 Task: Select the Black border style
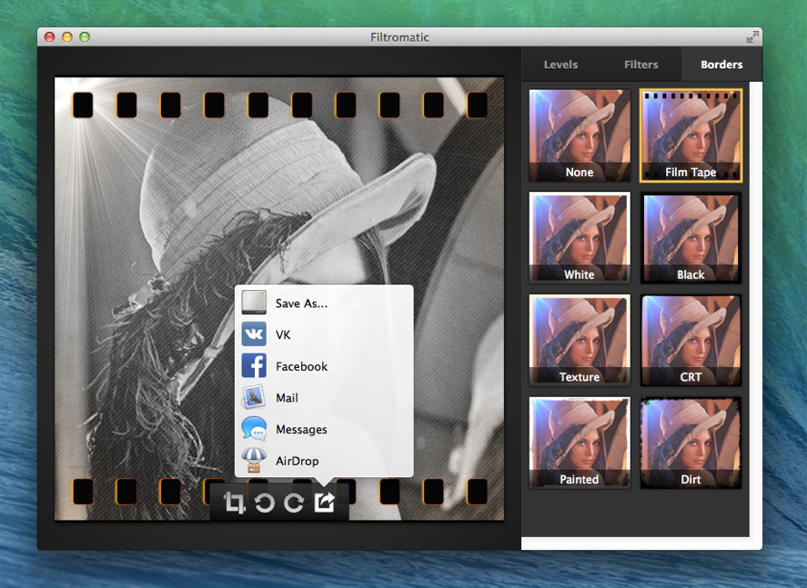pos(691,238)
